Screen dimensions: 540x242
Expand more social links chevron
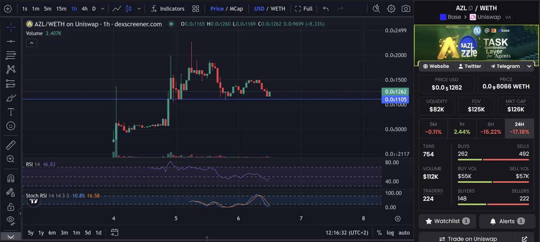[x=530, y=66]
